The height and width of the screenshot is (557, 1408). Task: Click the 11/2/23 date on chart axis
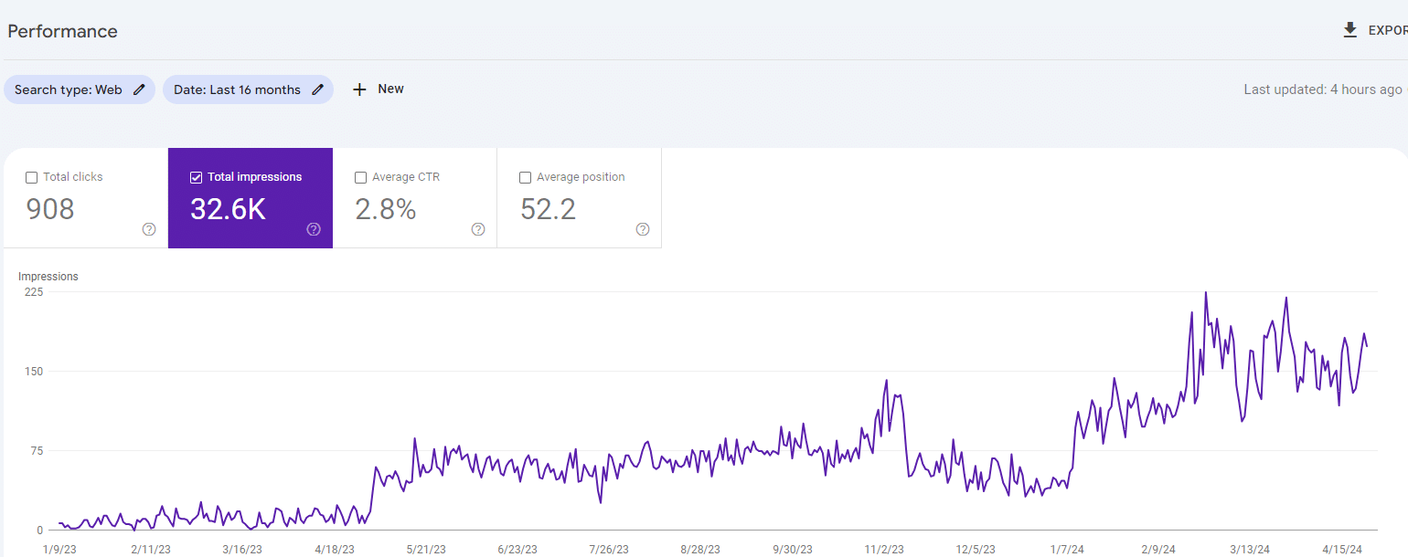pos(883,550)
